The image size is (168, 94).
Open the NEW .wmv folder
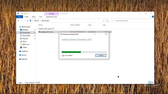[x=26, y=44]
